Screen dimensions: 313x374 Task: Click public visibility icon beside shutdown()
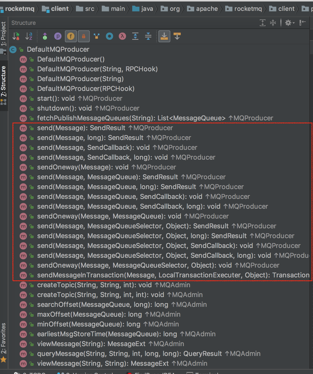tap(32, 108)
